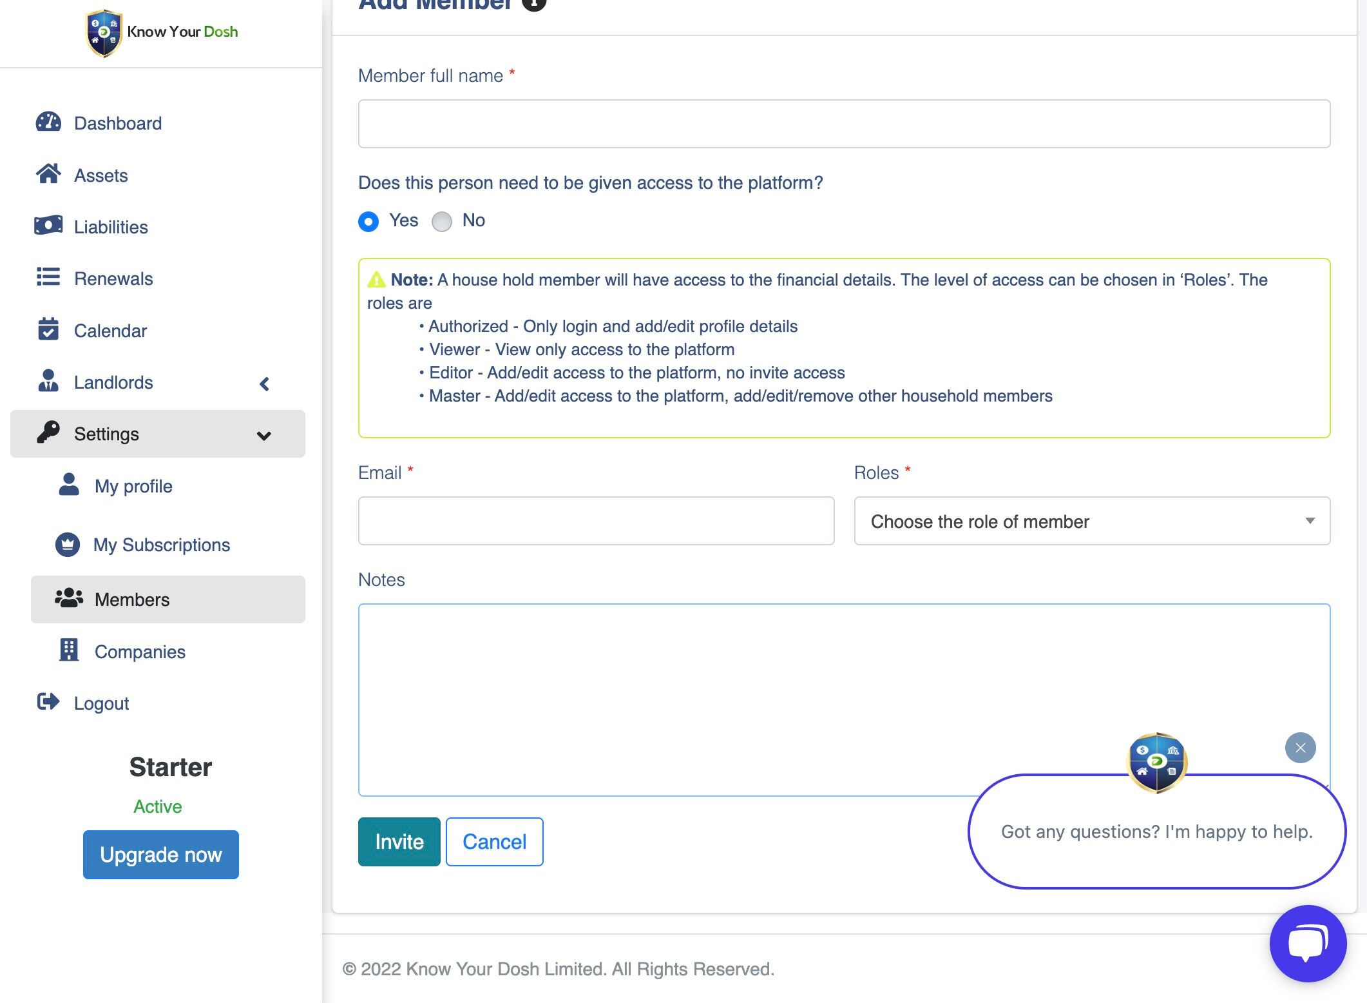
Task: Click the Companies building icon
Action: pyautogui.click(x=69, y=650)
